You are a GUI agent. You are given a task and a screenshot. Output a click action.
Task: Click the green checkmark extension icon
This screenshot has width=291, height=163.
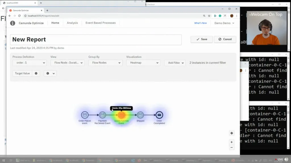220,16
